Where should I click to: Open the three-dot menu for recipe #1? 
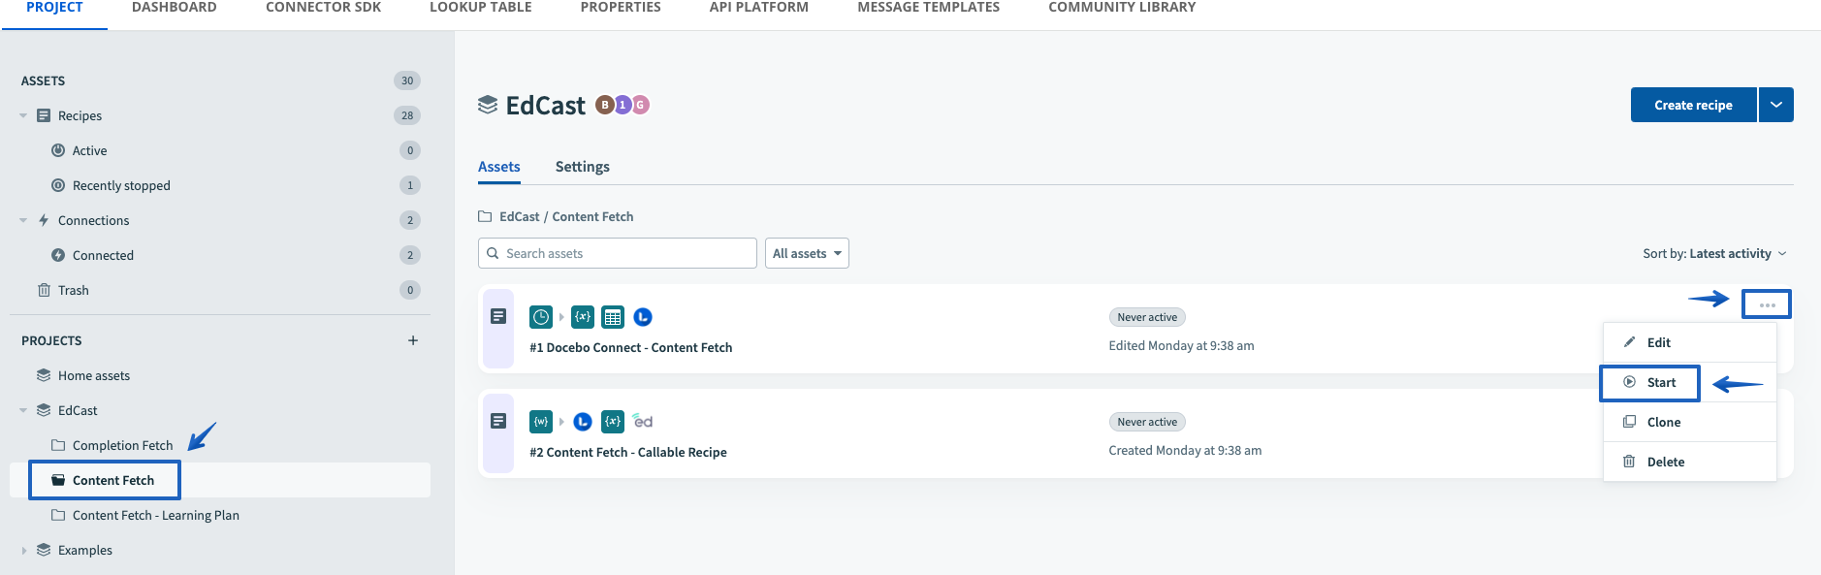click(x=1767, y=304)
